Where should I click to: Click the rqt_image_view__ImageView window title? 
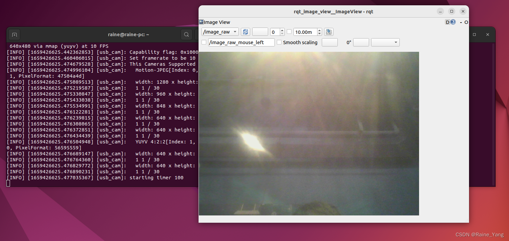coord(333,11)
